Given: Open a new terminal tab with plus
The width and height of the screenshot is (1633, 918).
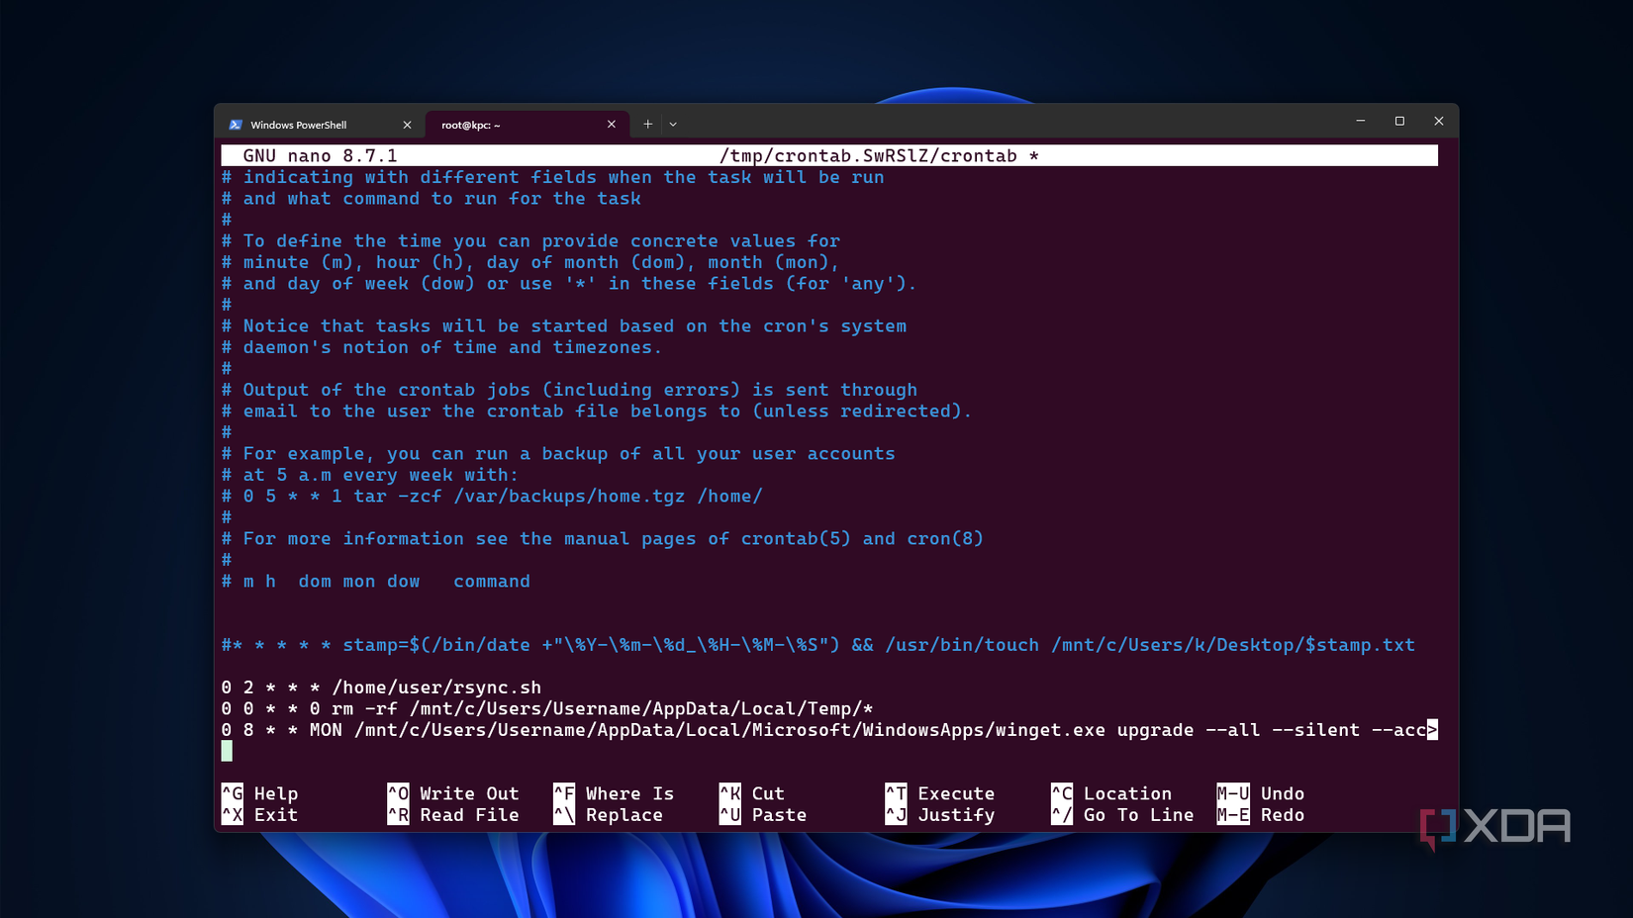Looking at the screenshot, I should tap(647, 125).
